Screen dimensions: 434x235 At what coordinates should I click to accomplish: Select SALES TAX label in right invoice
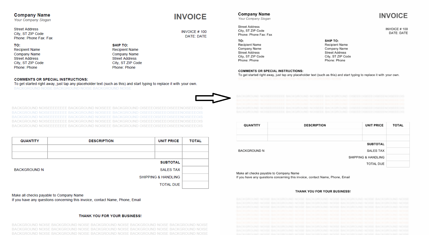pyautogui.click(x=376, y=151)
